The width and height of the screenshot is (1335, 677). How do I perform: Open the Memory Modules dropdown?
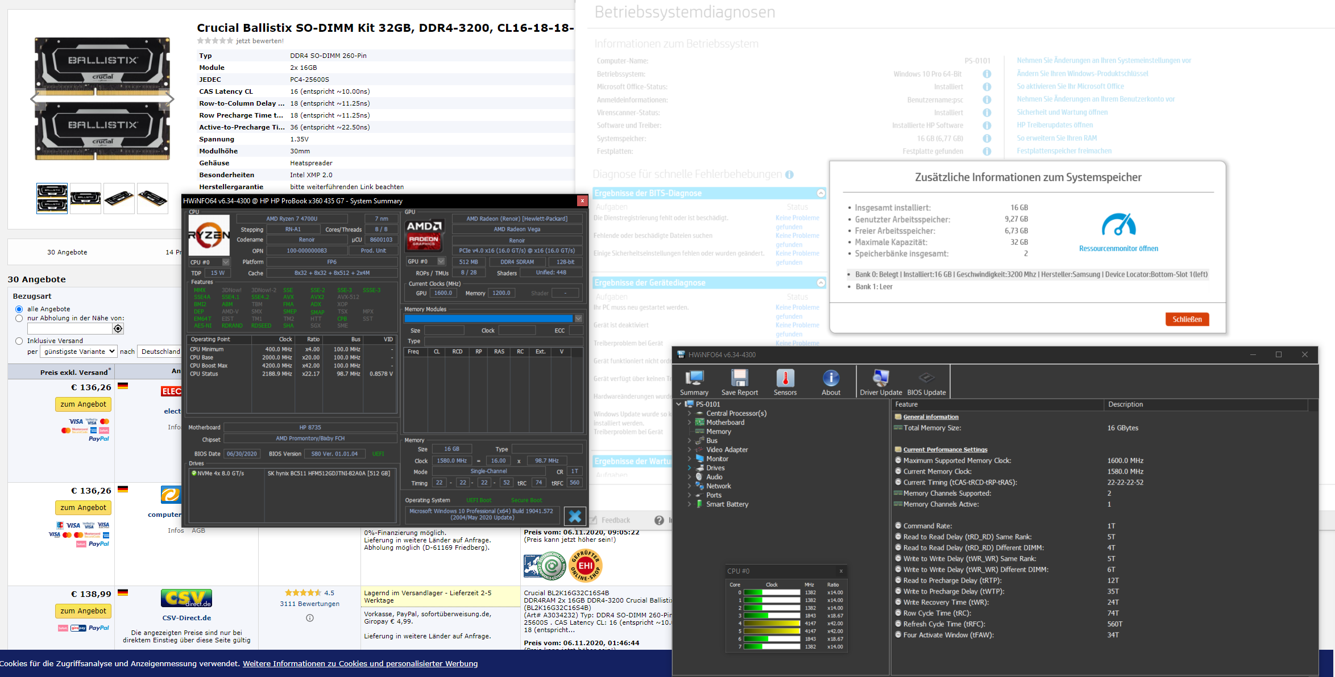pyautogui.click(x=578, y=319)
